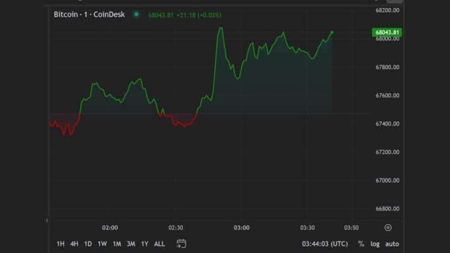This screenshot has width=450, height=253.
Task: Switch to the 1W time range
Action: tap(102, 244)
